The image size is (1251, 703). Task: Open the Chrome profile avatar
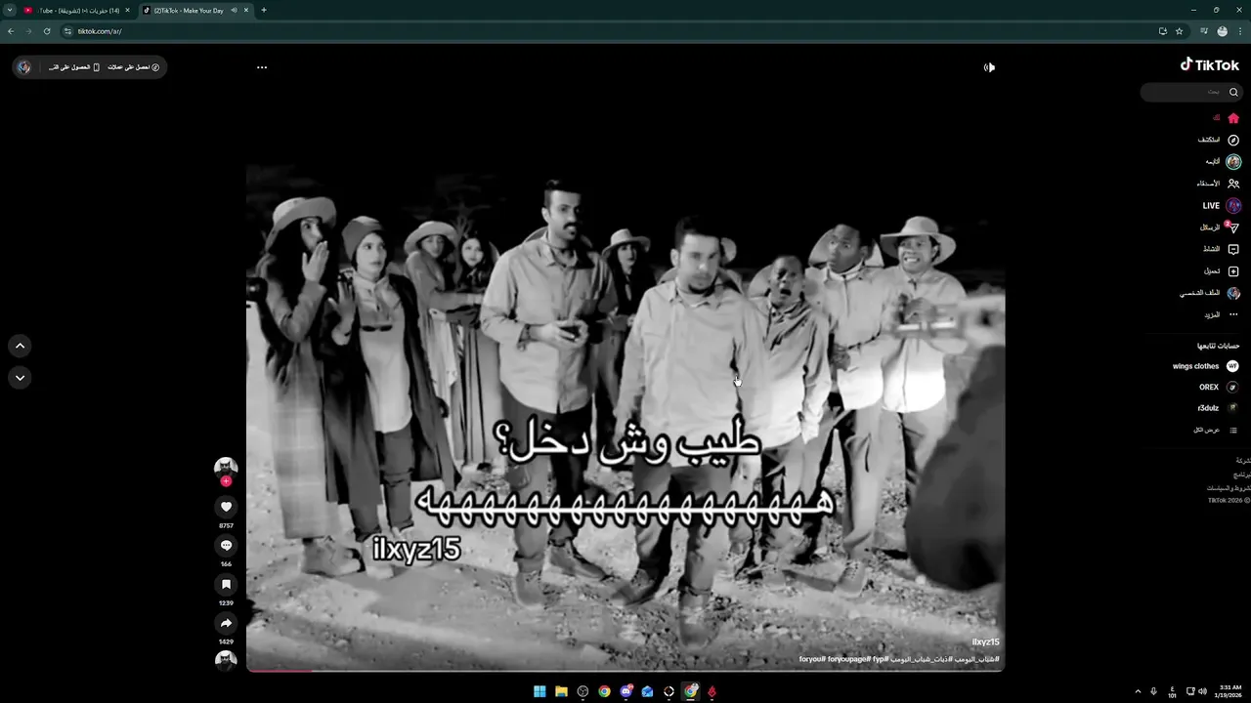coord(1222,31)
